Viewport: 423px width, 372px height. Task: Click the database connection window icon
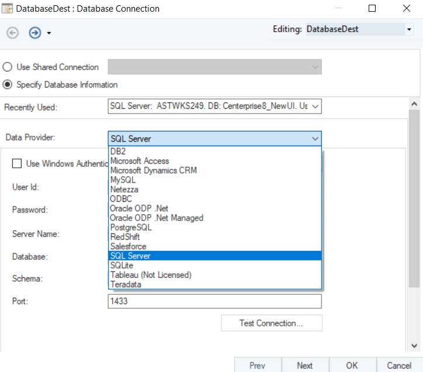tap(8, 9)
